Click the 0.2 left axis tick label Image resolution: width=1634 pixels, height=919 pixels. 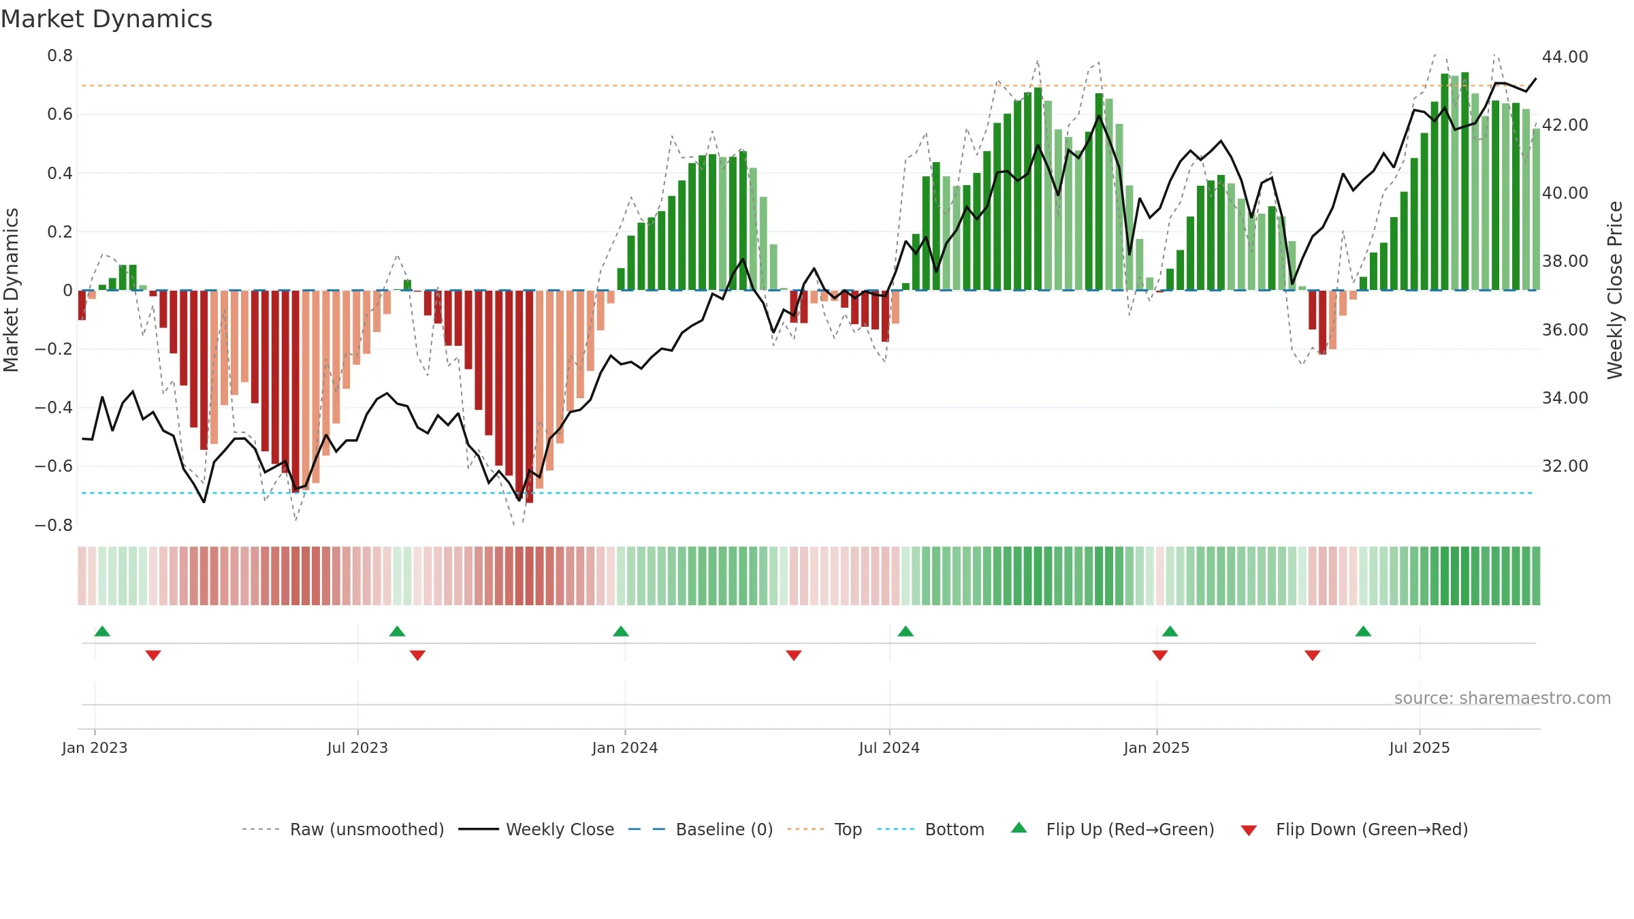[60, 232]
